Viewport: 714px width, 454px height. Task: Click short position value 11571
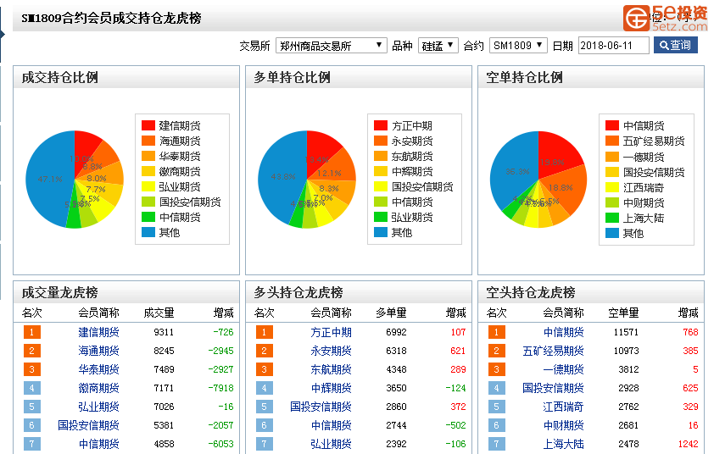[626, 332]
